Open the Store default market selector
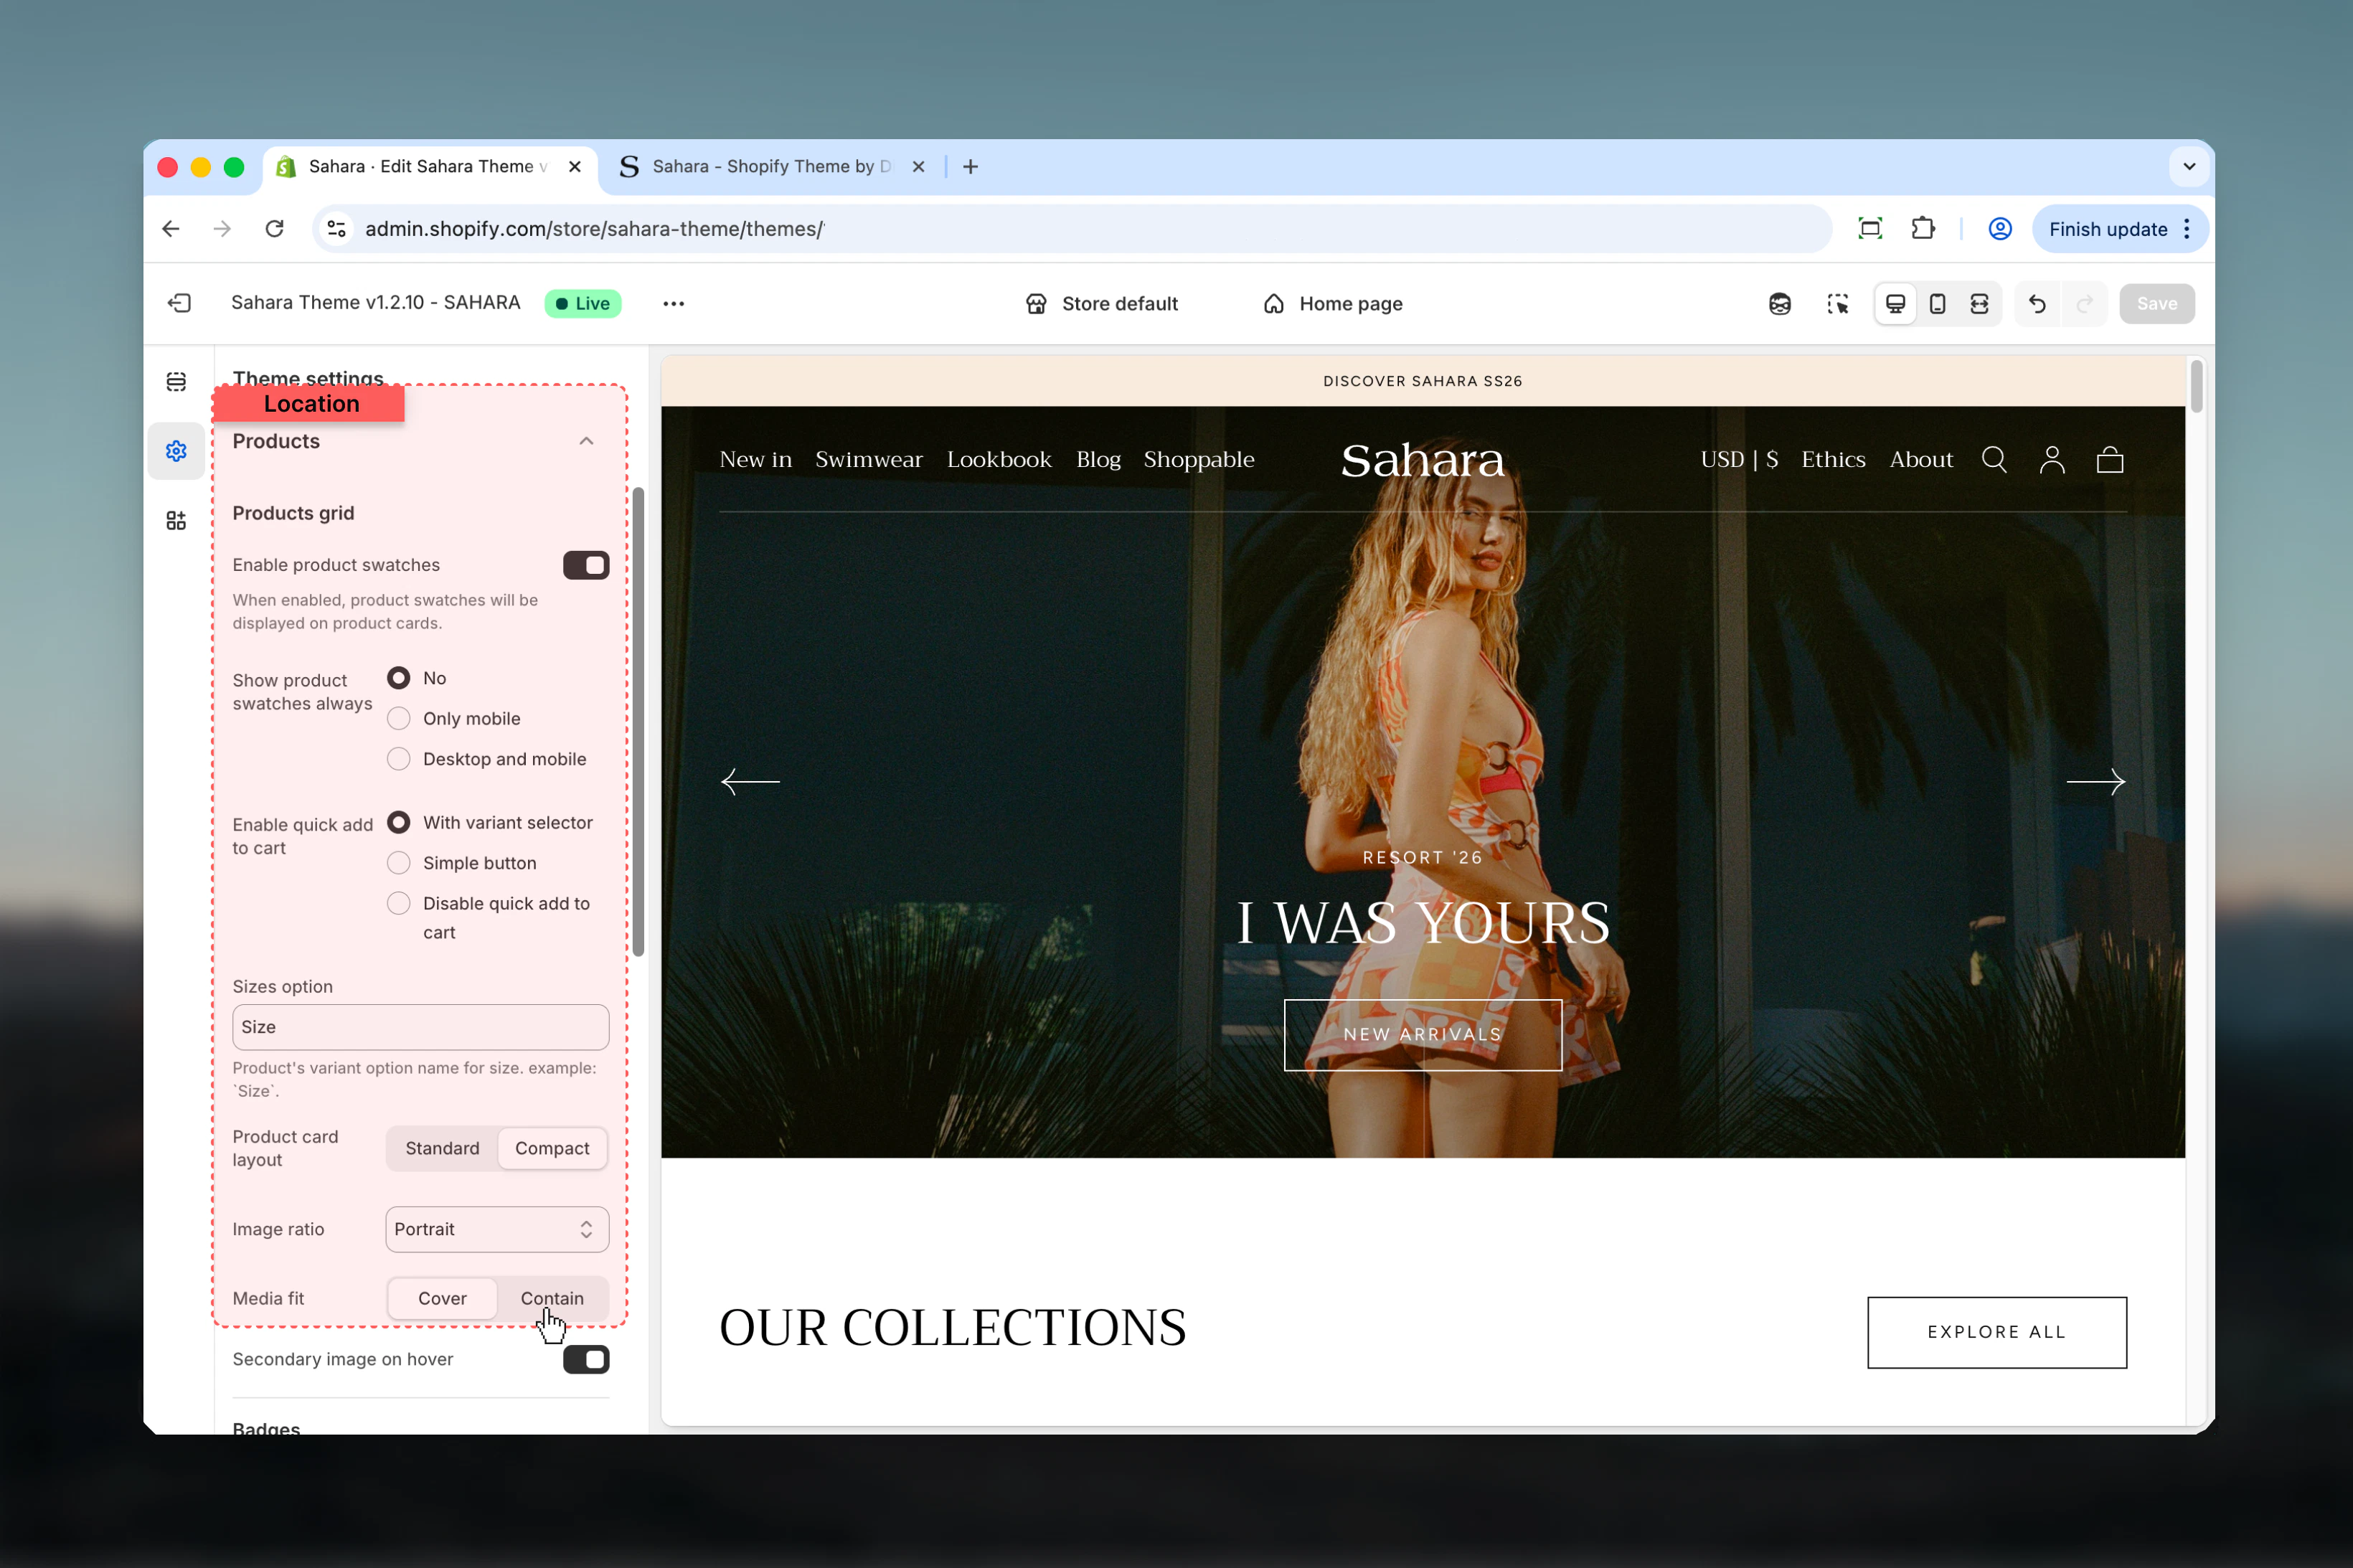Screen dimensions: 2353x1568 1102,304
